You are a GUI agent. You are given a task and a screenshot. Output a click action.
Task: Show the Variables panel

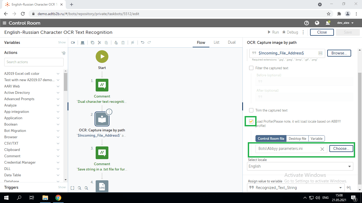(62, 42)
